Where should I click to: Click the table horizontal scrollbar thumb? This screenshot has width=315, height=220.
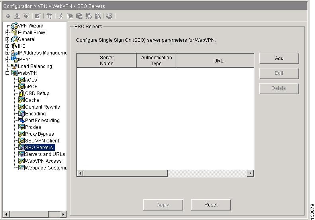(125, 173)
